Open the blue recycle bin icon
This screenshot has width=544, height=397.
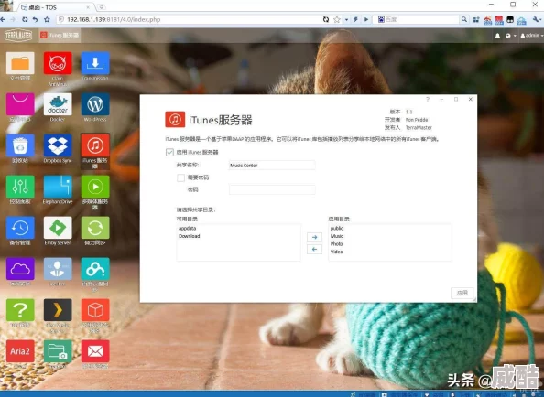coord(20,145)
